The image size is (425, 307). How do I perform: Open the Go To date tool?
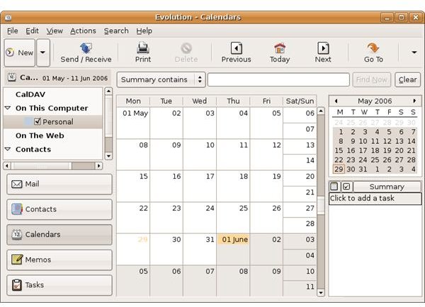[x=373, y=52]
